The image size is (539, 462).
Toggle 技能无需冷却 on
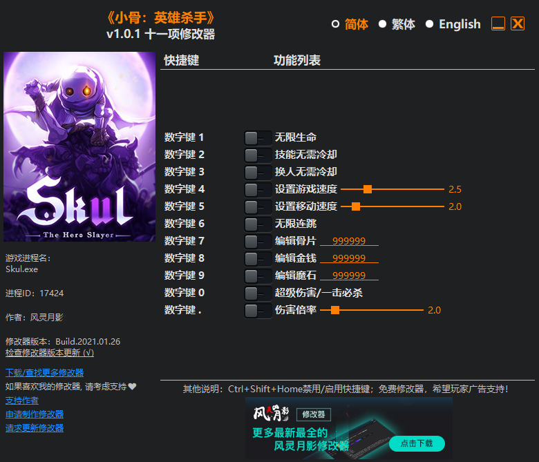(258, 155)
